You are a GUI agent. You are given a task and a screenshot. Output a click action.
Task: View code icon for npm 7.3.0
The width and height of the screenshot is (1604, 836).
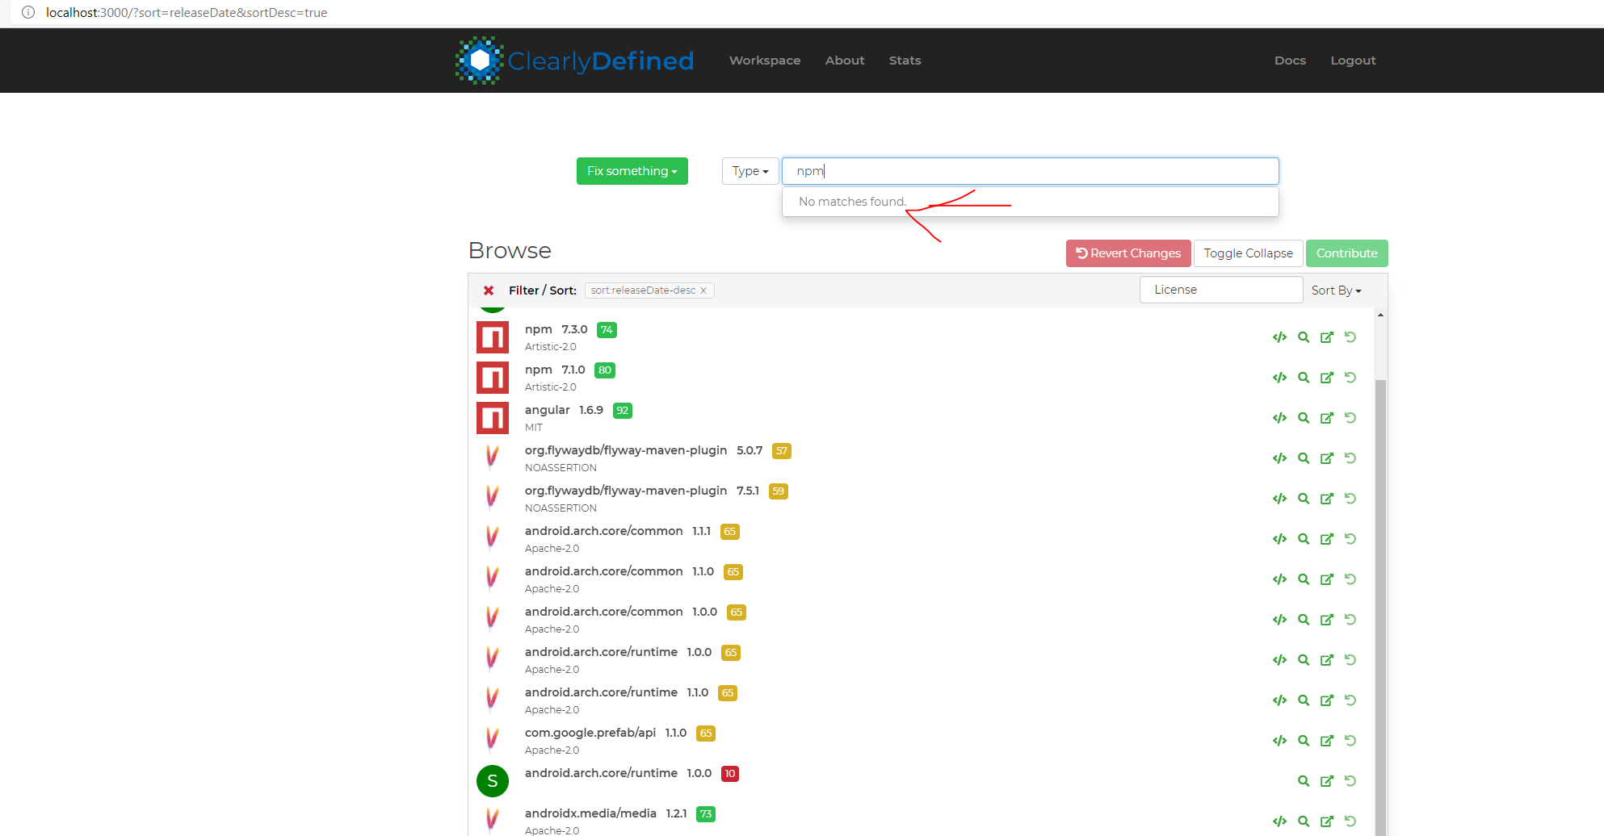pos(1279,337)
